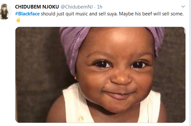Click the gold earring in the photo
The image size is (191, 126).
click(76, 78)
